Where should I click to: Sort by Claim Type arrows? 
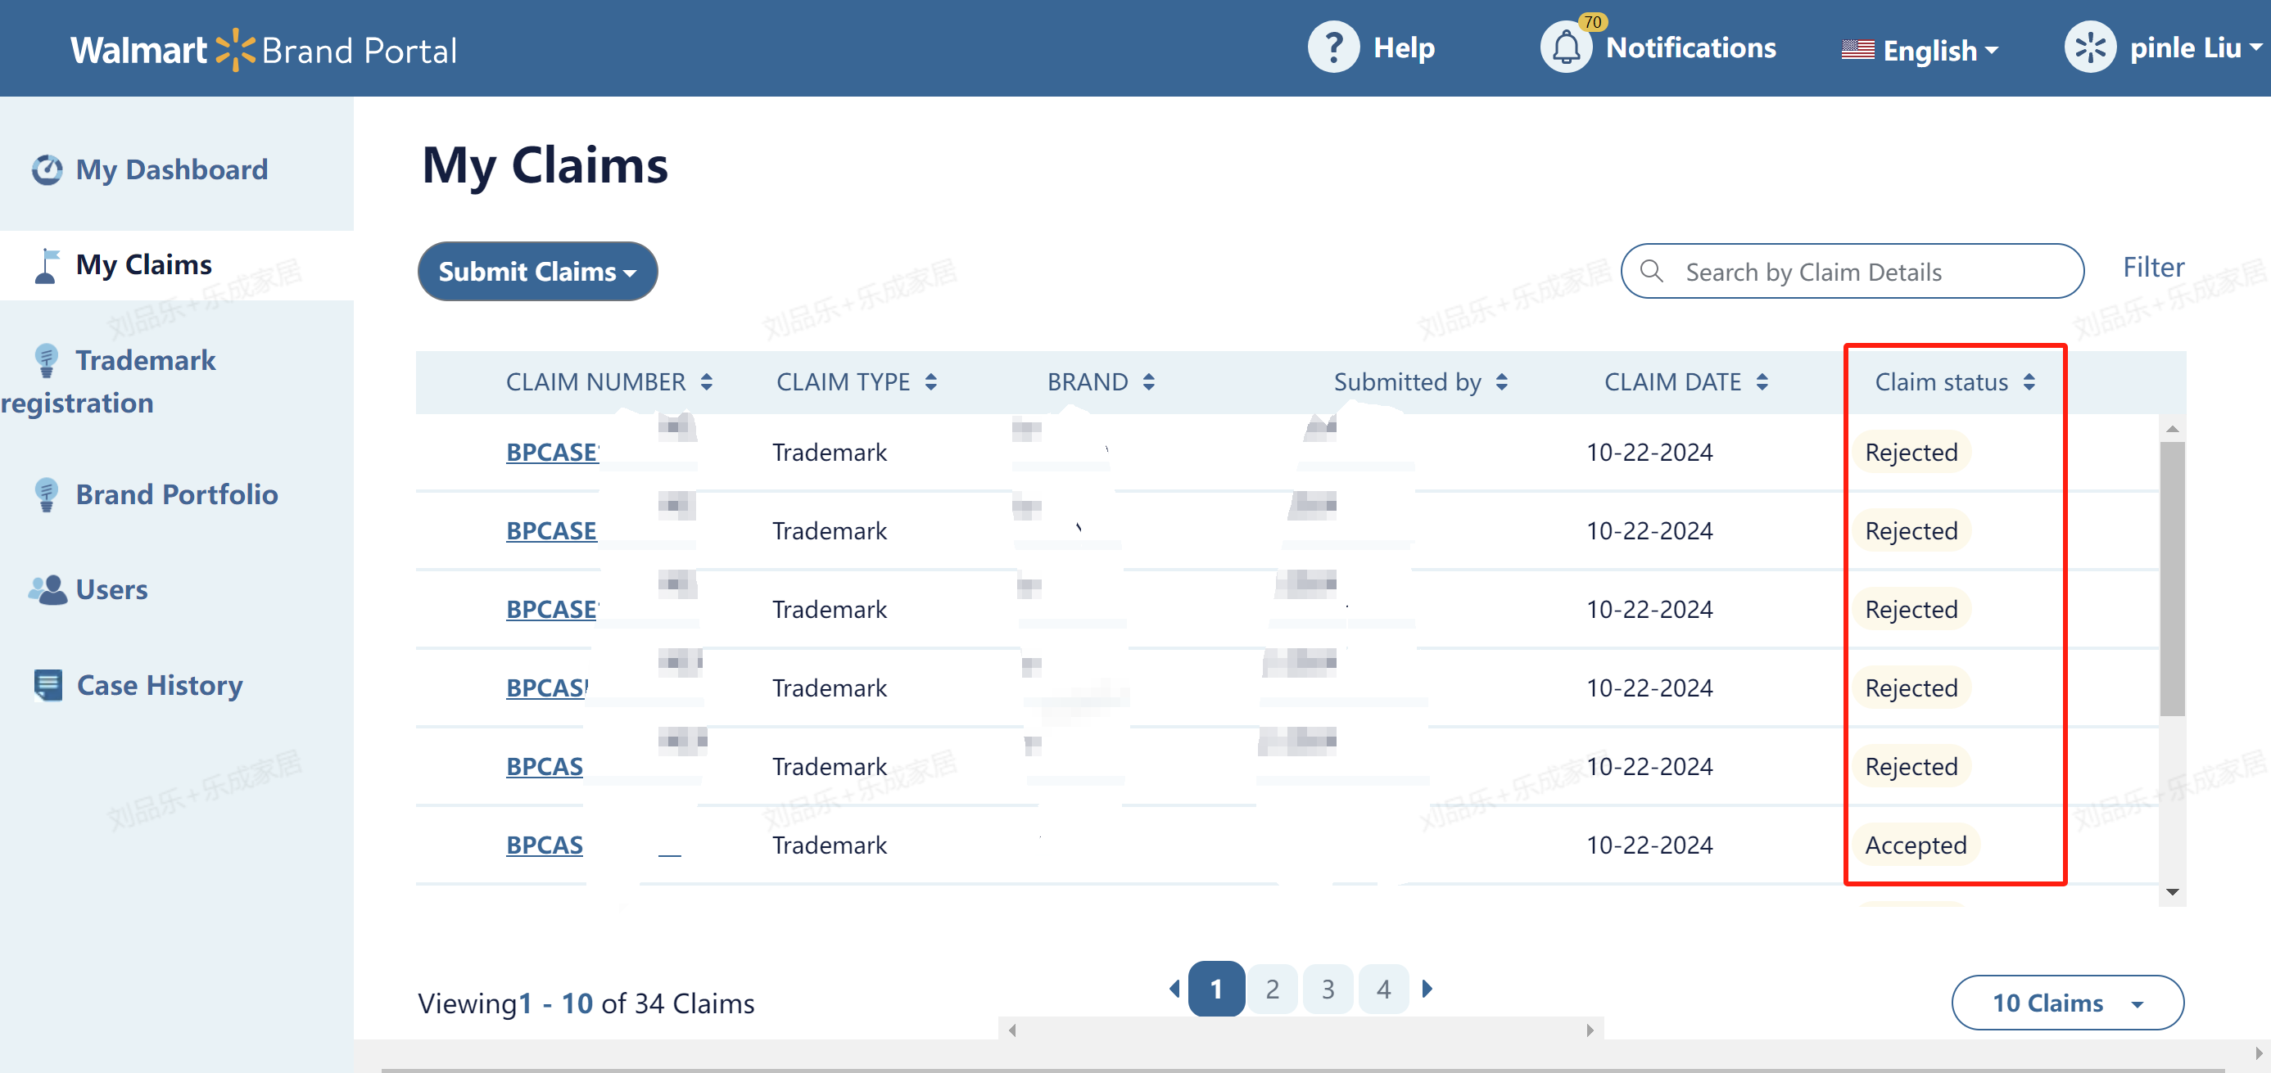coord(931,381)
